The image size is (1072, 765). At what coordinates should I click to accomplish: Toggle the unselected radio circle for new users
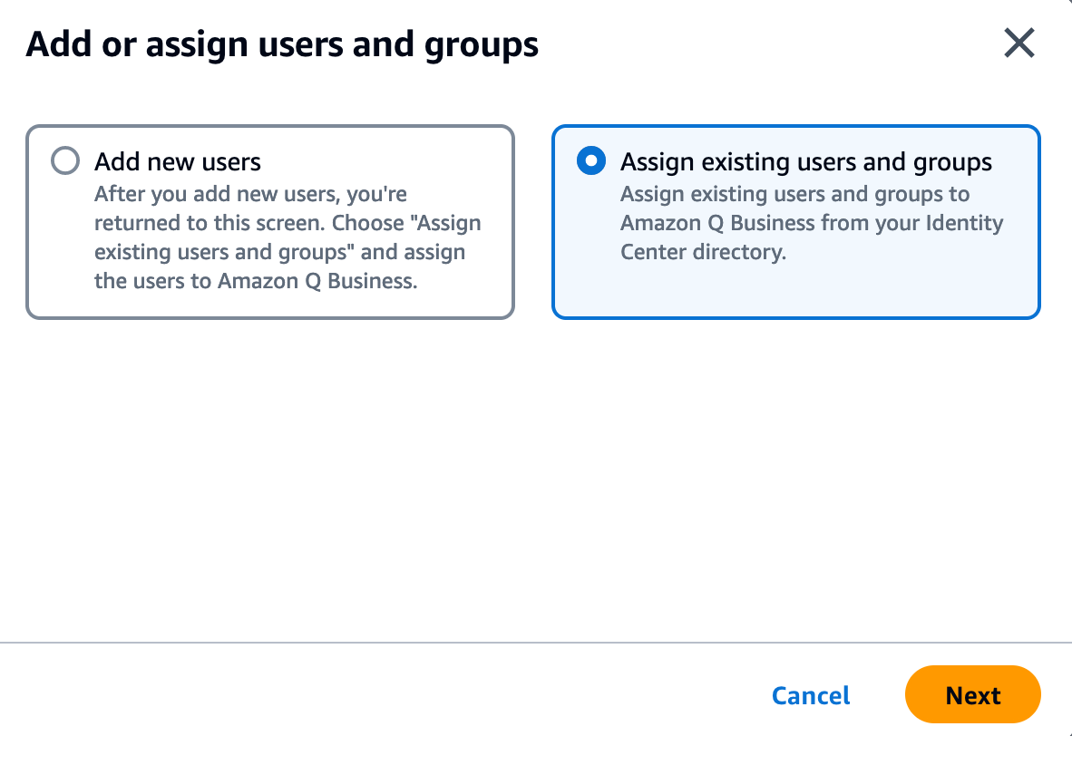point(65,162)
